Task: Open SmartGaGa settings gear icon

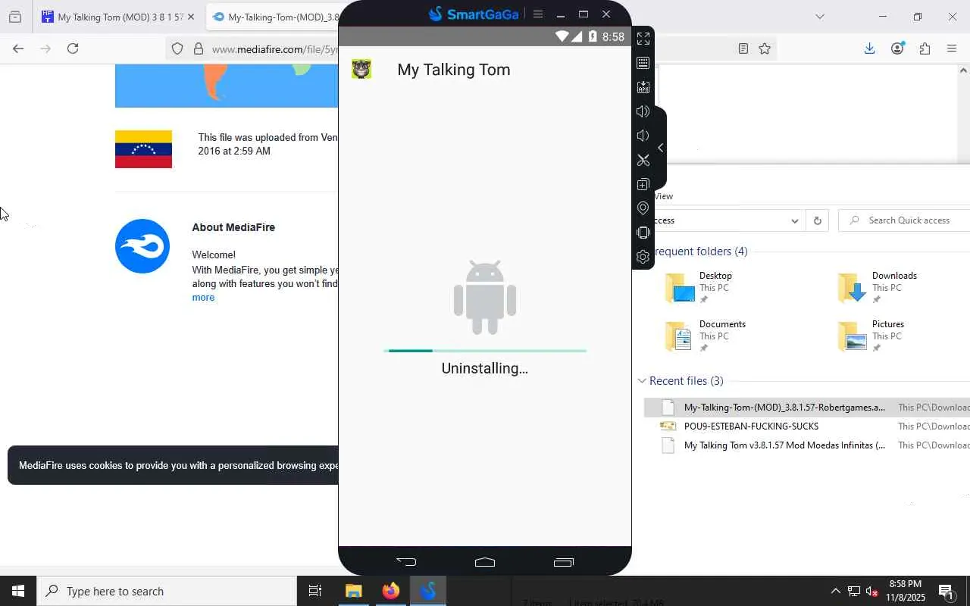Action: [643, 257]
